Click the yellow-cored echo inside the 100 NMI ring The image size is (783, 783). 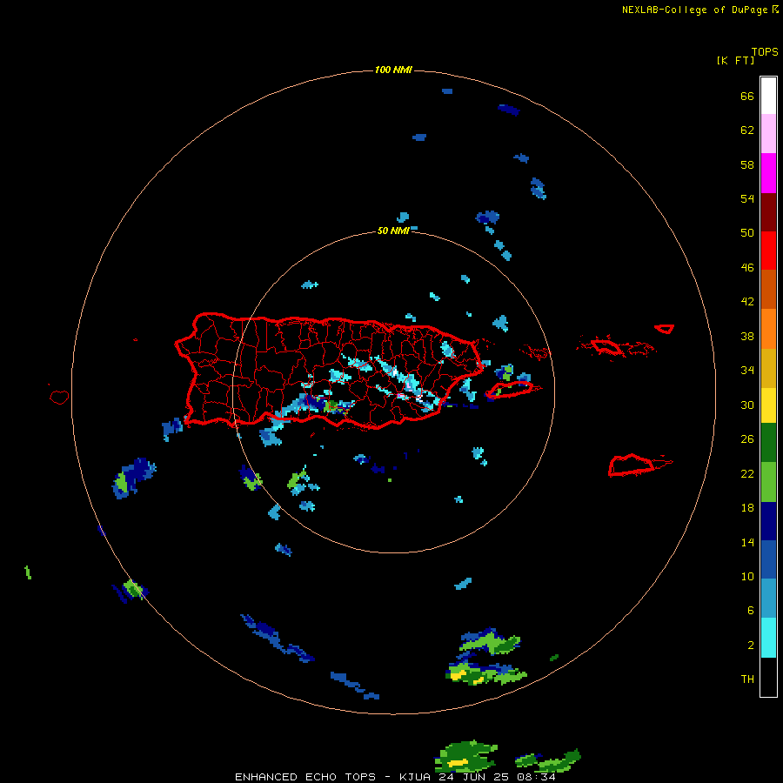coord(485,673)
